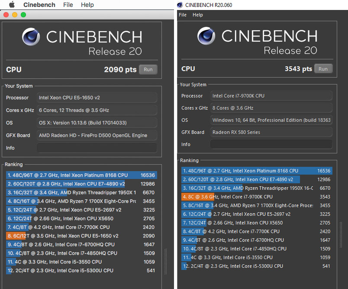Click the CINEBENCH R20.060 window title
The width and height of the screenshot is (348, 289).
tap(209, 5)
